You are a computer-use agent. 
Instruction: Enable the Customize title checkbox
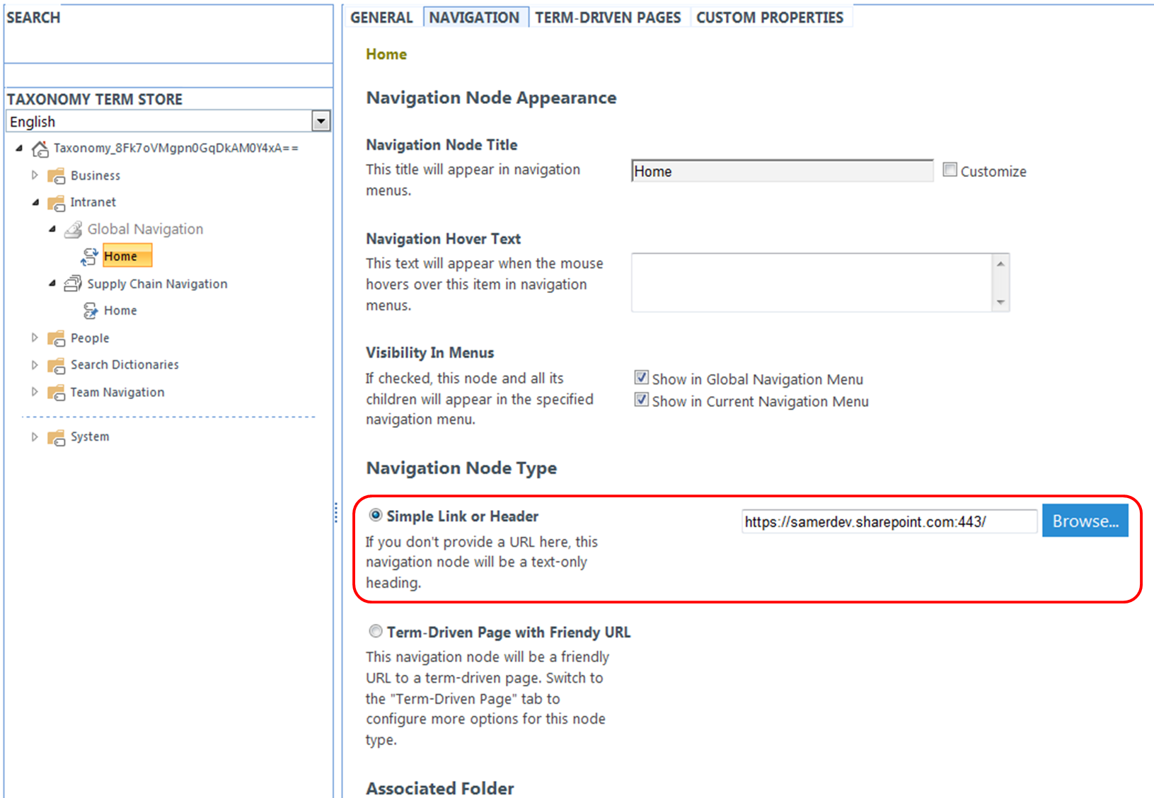pyautogui.click(x=950, y=170)
